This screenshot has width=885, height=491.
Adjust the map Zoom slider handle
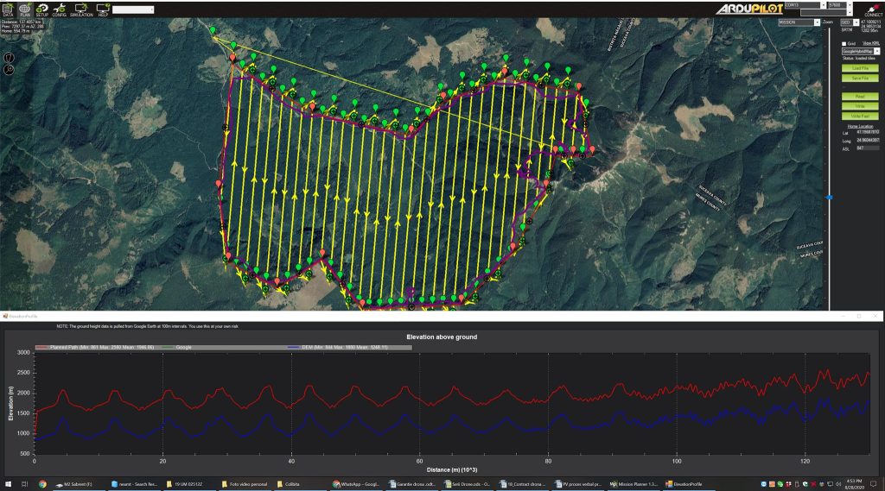(830, 198)
